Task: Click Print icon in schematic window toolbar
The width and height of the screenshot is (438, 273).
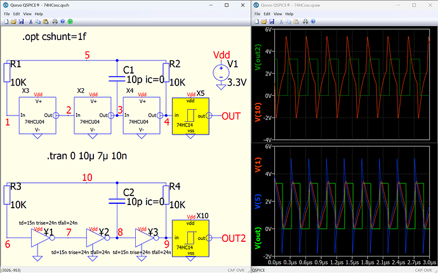Action: click(55, 22)
